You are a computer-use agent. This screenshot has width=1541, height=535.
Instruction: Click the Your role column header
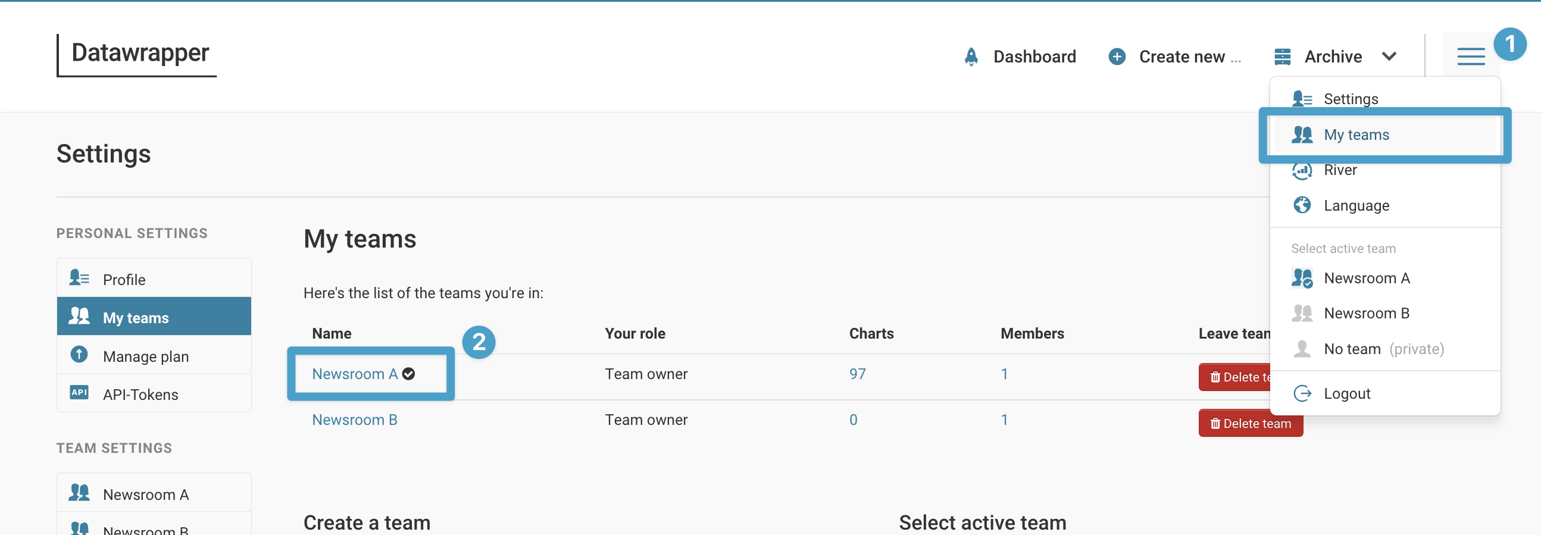coord(634,333)
